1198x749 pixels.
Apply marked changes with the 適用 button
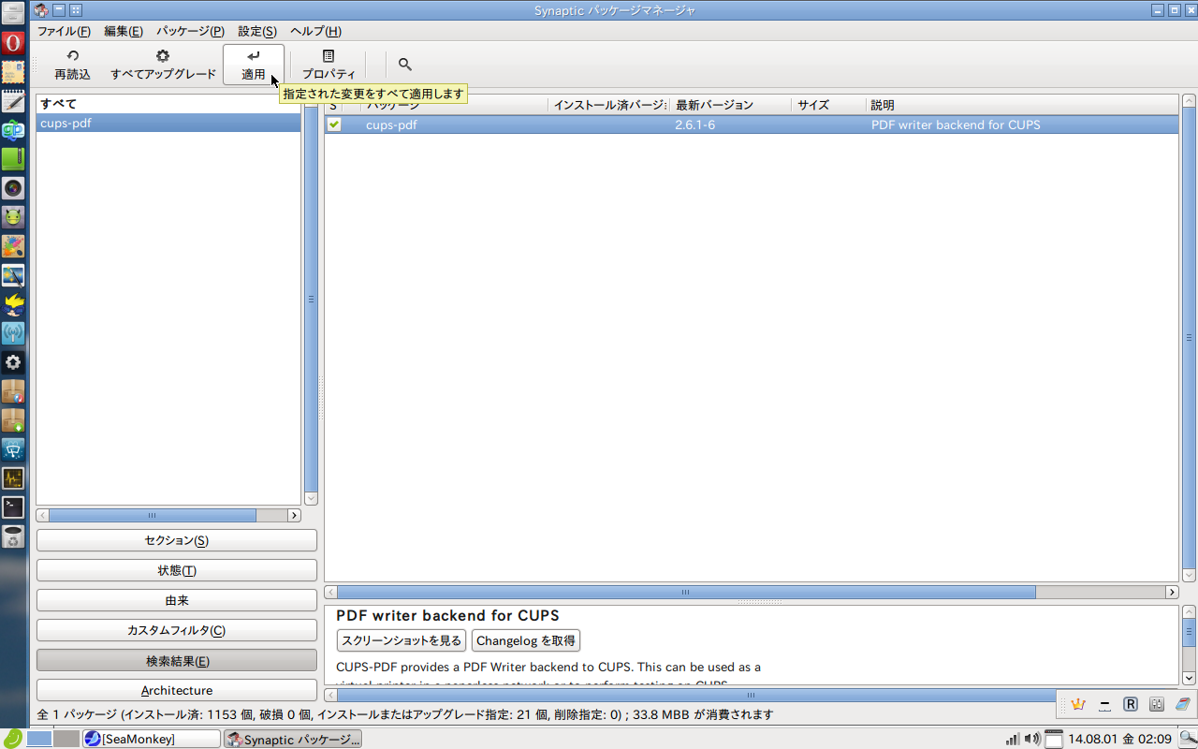tap(254, 65)
